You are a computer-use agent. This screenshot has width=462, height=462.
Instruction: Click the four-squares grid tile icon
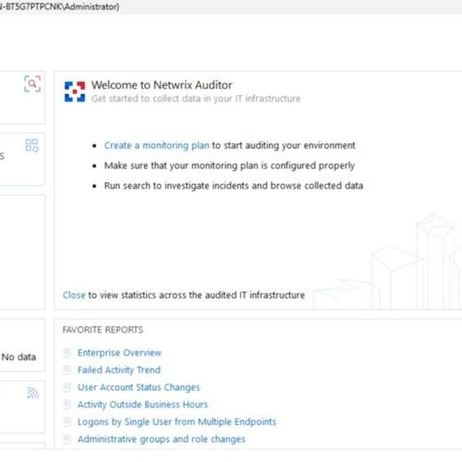(31, 145)
